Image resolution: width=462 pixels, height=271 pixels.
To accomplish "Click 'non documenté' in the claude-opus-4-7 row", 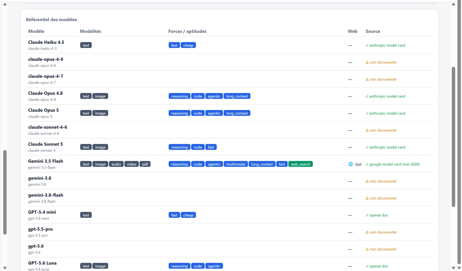I will point(383,79).
